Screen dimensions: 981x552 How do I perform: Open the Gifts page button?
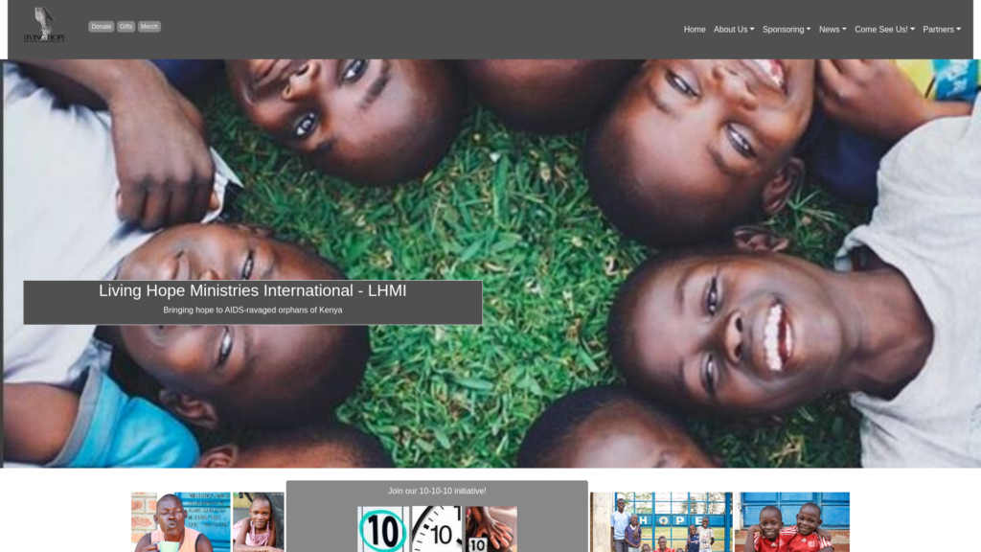coord(126,27)
